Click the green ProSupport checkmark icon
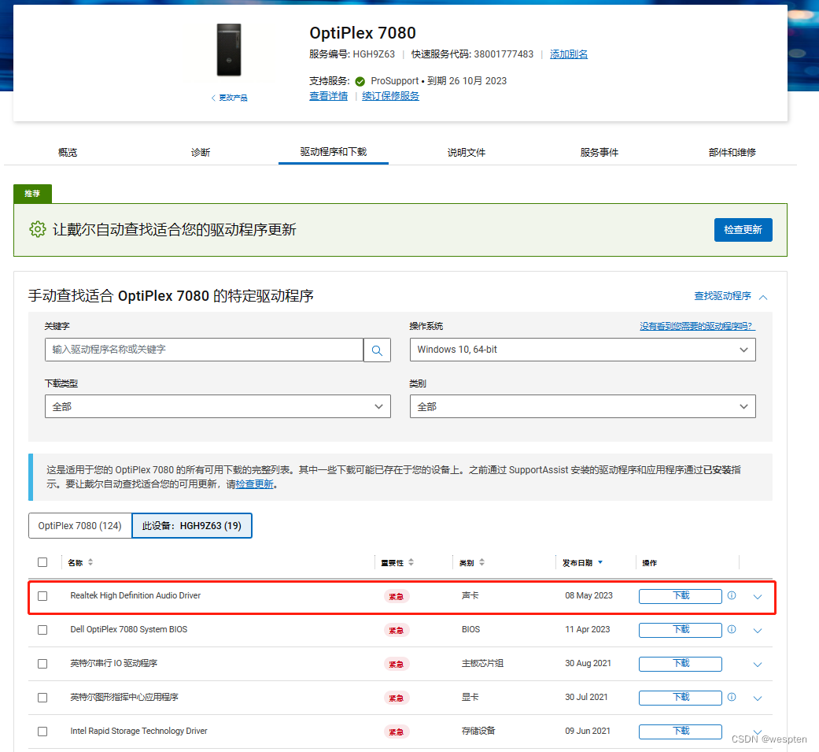This screenshot has width=819, height=752. pyautogui.click(x=360, y=81)
